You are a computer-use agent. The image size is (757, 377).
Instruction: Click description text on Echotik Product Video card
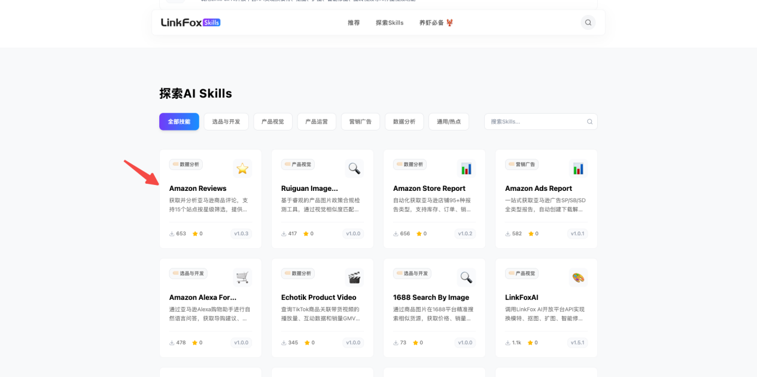coord(321,314)
